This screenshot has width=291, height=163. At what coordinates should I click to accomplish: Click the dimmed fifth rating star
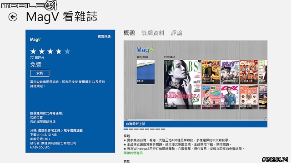67,51
